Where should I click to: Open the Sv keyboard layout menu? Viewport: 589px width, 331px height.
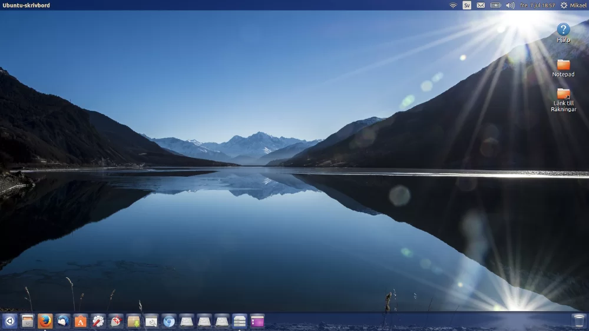[466, 5]
